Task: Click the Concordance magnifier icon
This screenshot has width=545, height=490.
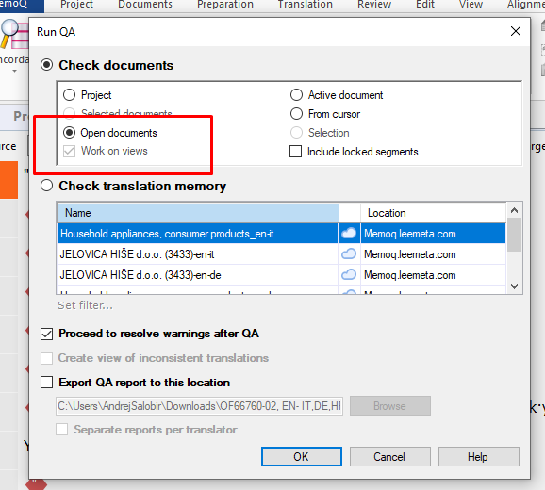Action: pos(14,34)
